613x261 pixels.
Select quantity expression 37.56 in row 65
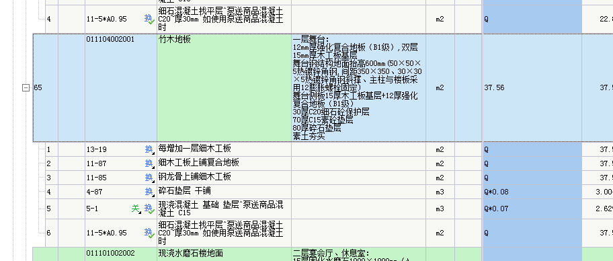tap(532, 88)
